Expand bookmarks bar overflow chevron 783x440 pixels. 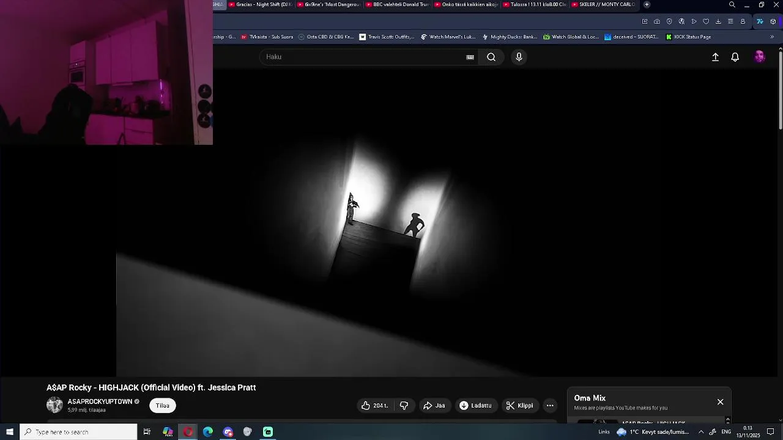point(772,37)
